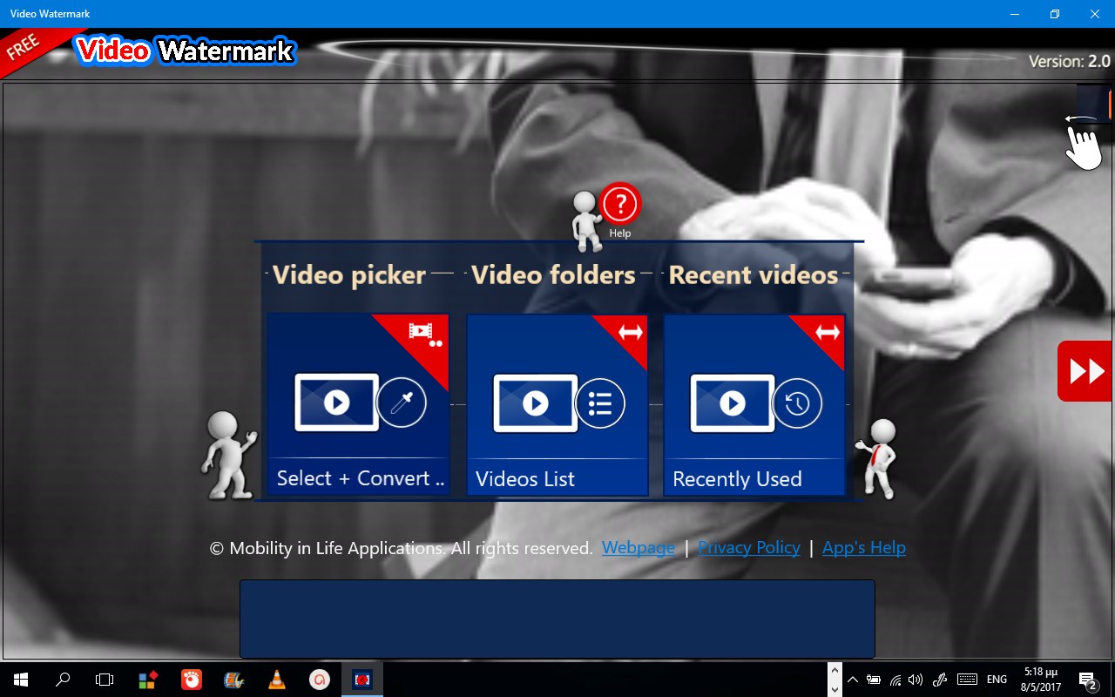Open the App's Help link
The width and height of the screenshot is (1115, 697).
coord(864,547)
